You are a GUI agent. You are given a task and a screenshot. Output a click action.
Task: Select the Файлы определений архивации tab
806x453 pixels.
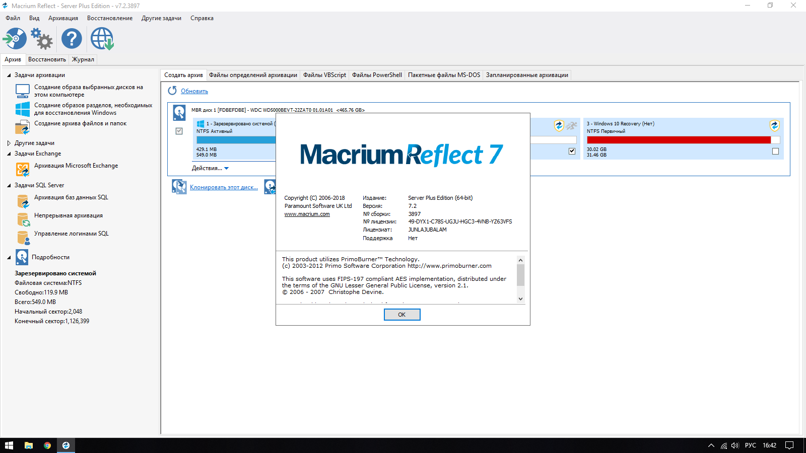(x=253, y=75)
